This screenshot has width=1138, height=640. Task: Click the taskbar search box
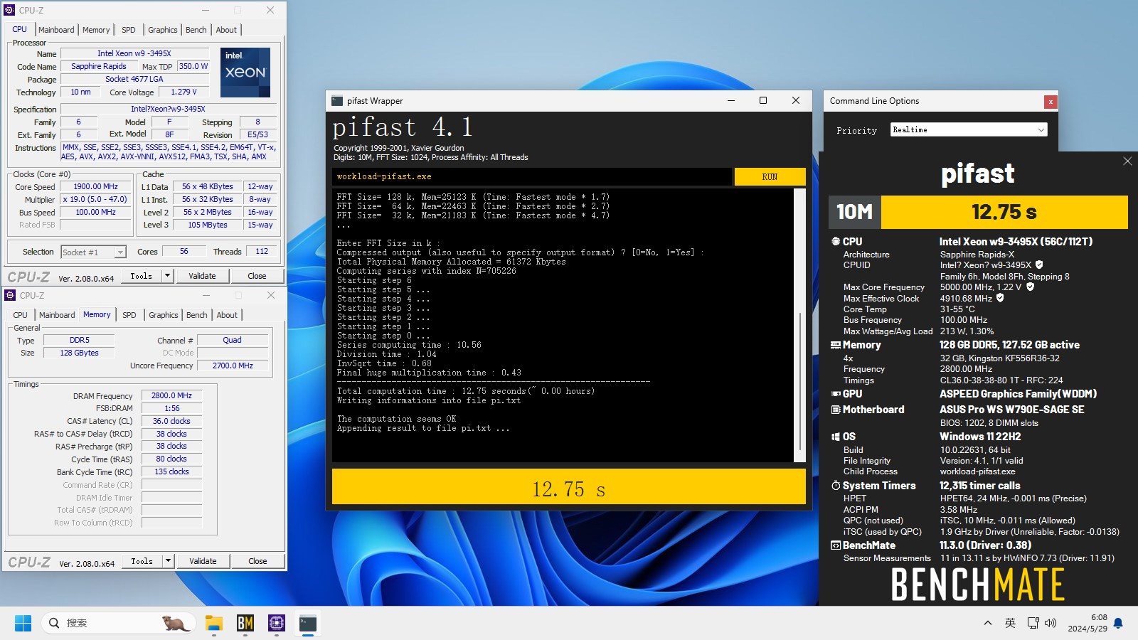pyautogui.click(x=119, y=623)
